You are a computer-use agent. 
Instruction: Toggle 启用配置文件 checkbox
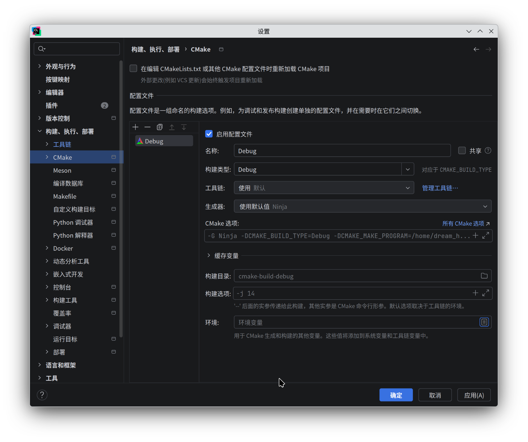tap(209, 134)
